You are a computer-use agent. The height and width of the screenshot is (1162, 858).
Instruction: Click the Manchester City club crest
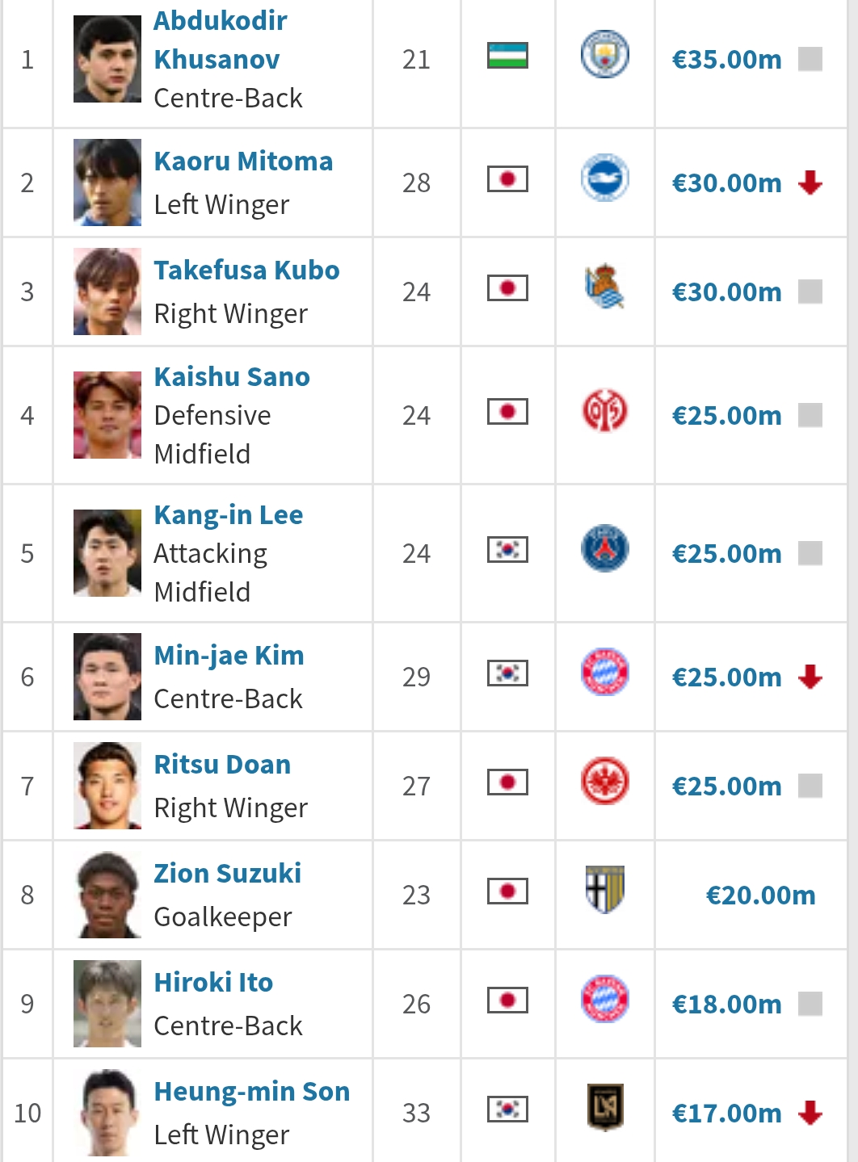point(604,55)
